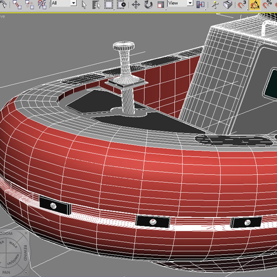Click UP/DOWN wedge on navigation wheel

13,260
